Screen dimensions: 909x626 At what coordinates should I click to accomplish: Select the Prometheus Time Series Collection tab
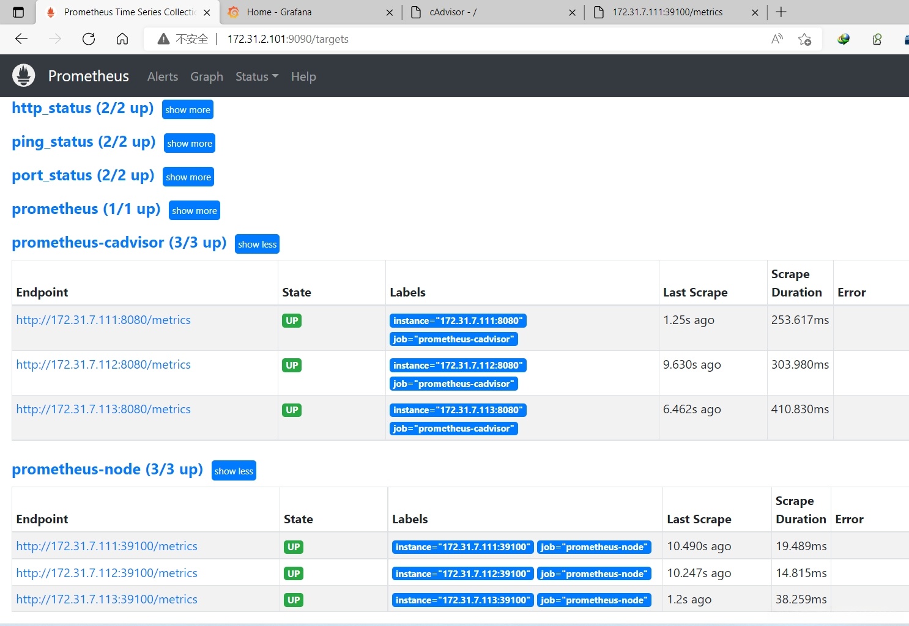tap(127, 12)
